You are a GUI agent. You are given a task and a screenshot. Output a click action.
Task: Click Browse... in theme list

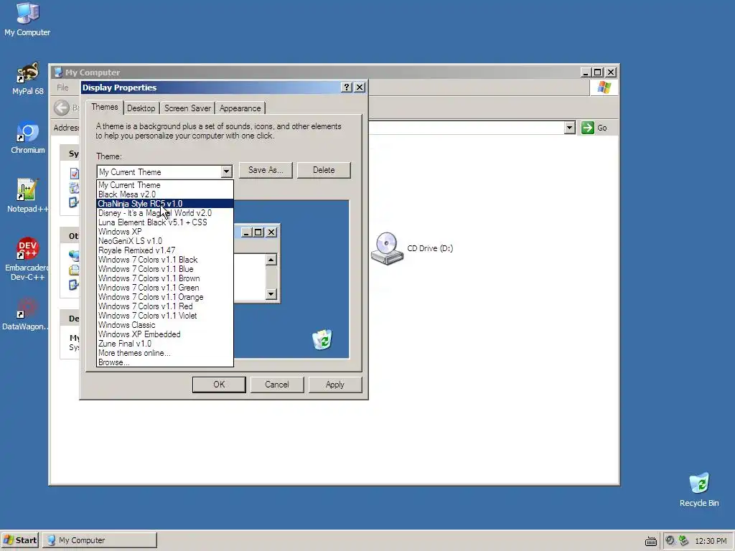[165, 362]
